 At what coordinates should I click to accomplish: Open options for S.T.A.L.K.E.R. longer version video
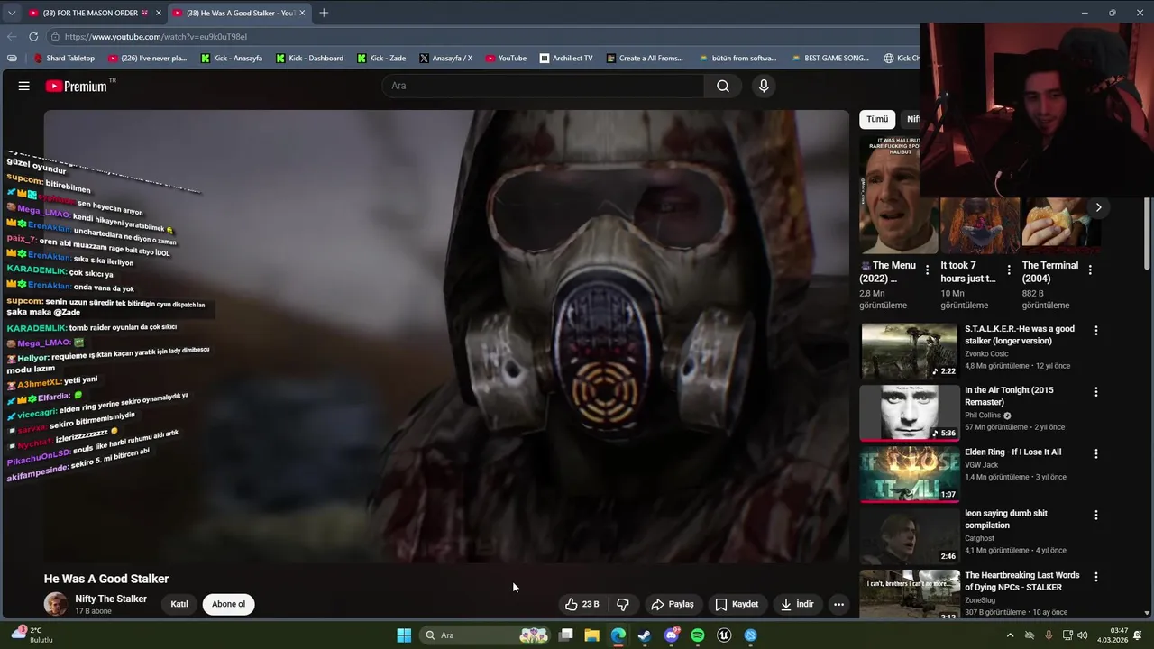(1096, 331)
